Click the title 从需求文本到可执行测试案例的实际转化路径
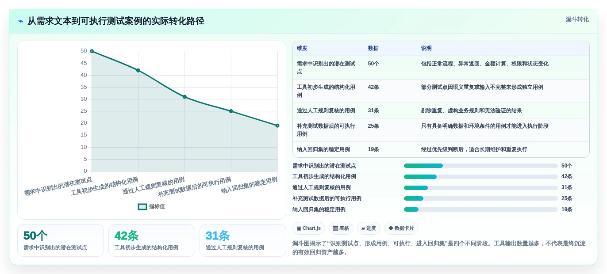Screen dimensions: 607x274 [116, 21]
